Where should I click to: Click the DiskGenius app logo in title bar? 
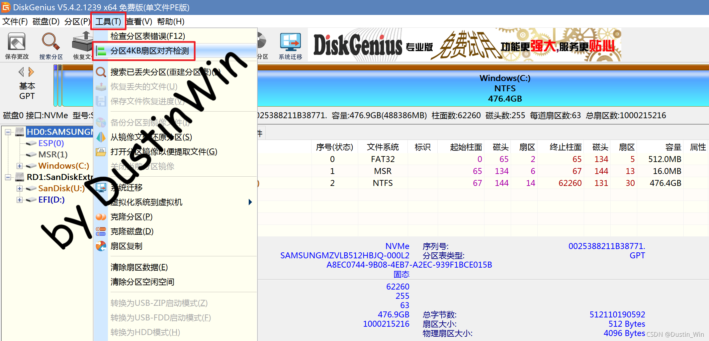click(x=6, y=7)
